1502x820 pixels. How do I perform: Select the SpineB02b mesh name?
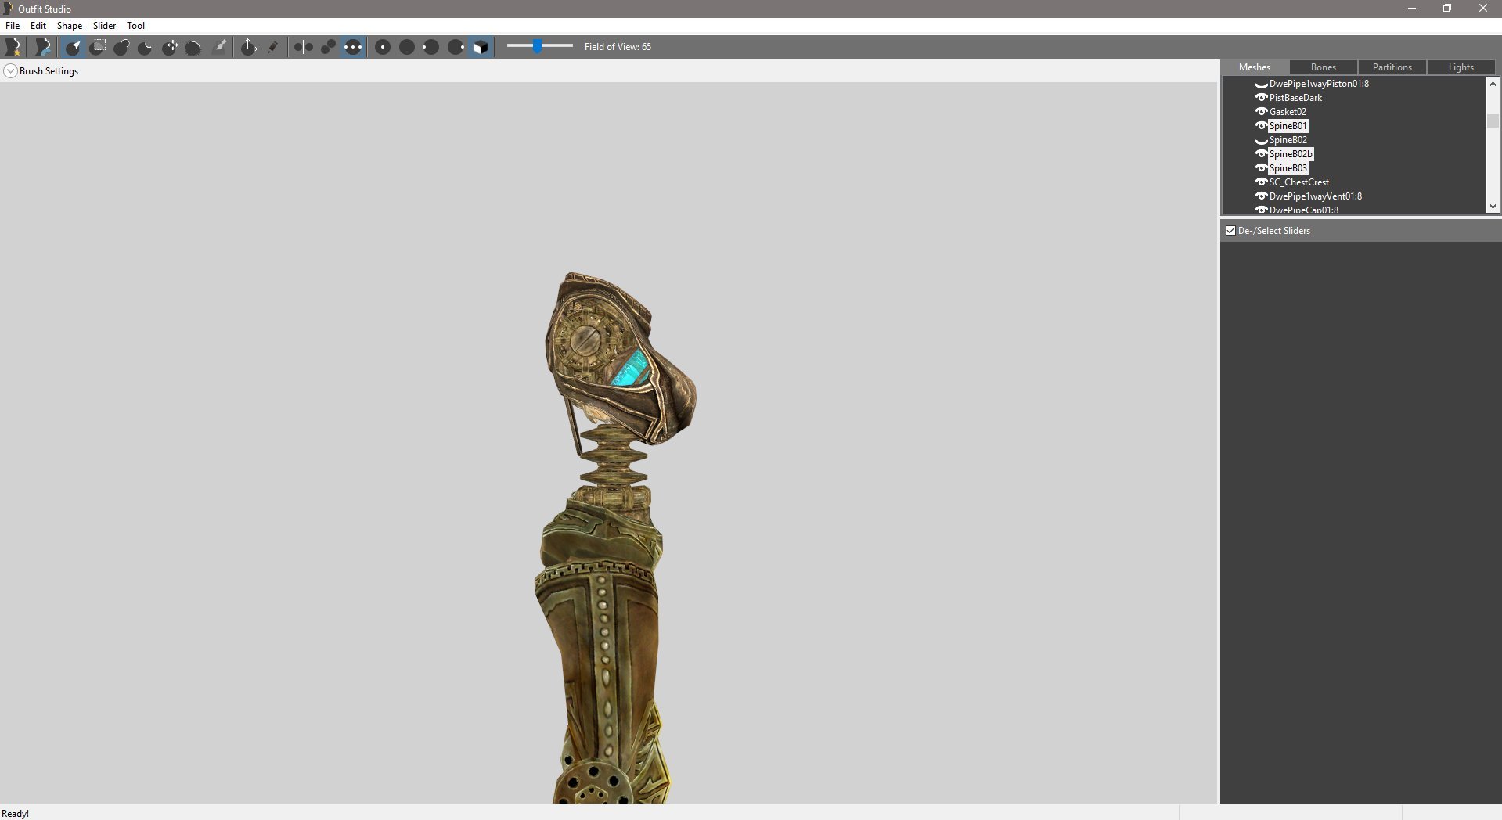click(x=1291, y=154)
